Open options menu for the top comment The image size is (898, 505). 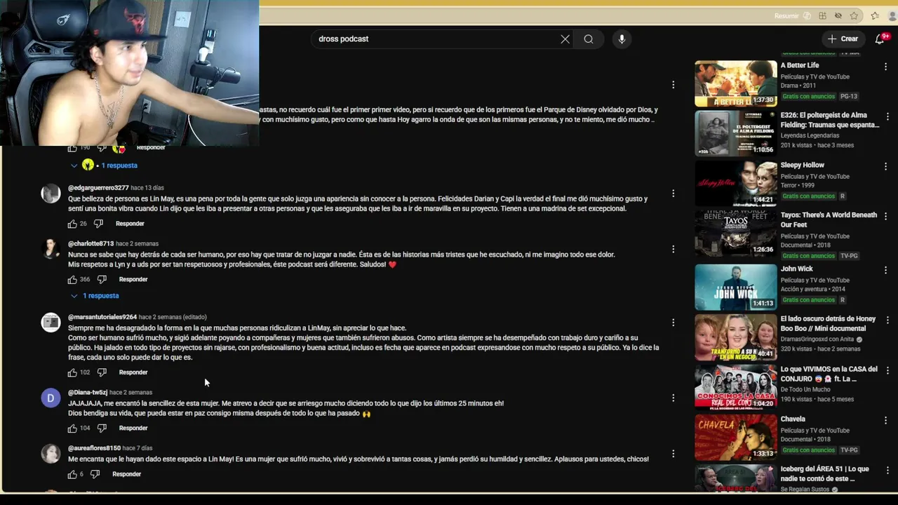pos(673,85)
